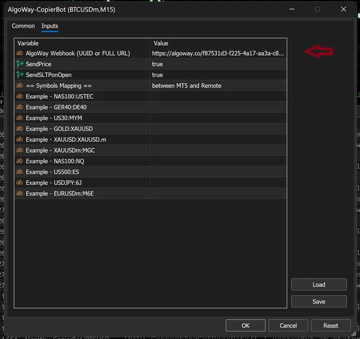Switch to the Common tab
The image size is (360, 339).
click(x=23, y=26)
